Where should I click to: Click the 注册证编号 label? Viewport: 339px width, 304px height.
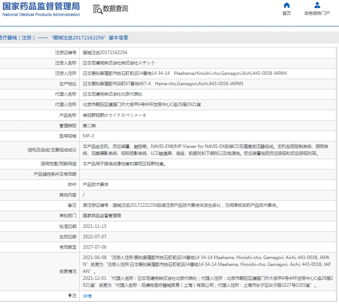pos(66,52)
